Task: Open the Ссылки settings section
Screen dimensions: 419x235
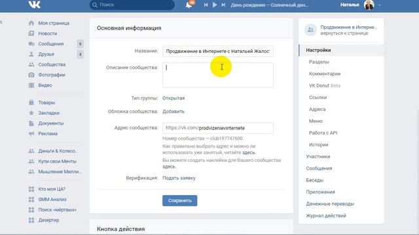Action: click(318, 97)
